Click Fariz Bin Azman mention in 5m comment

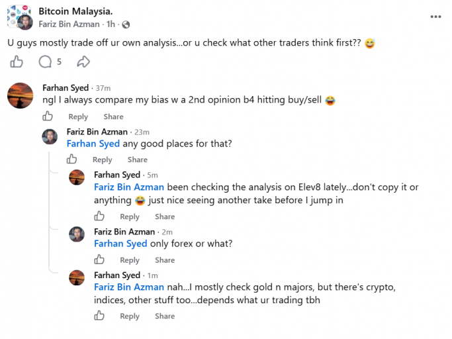click(x=129, y=187)
